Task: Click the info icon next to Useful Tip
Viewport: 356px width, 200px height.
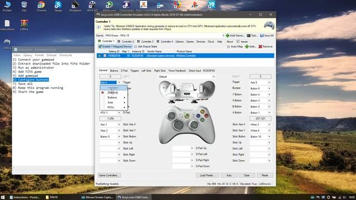Action: pos(99,27)
